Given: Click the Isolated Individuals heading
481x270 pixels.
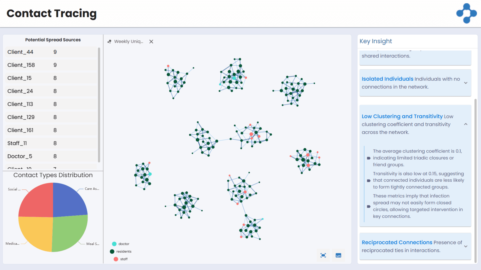Looking at the screenshot, I should click(387, 79).
